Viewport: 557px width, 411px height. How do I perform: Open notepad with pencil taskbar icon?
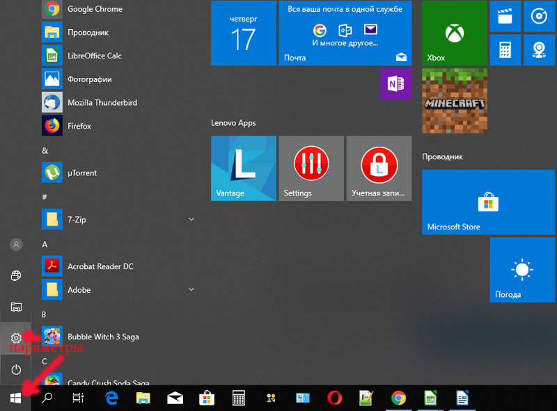366,398
